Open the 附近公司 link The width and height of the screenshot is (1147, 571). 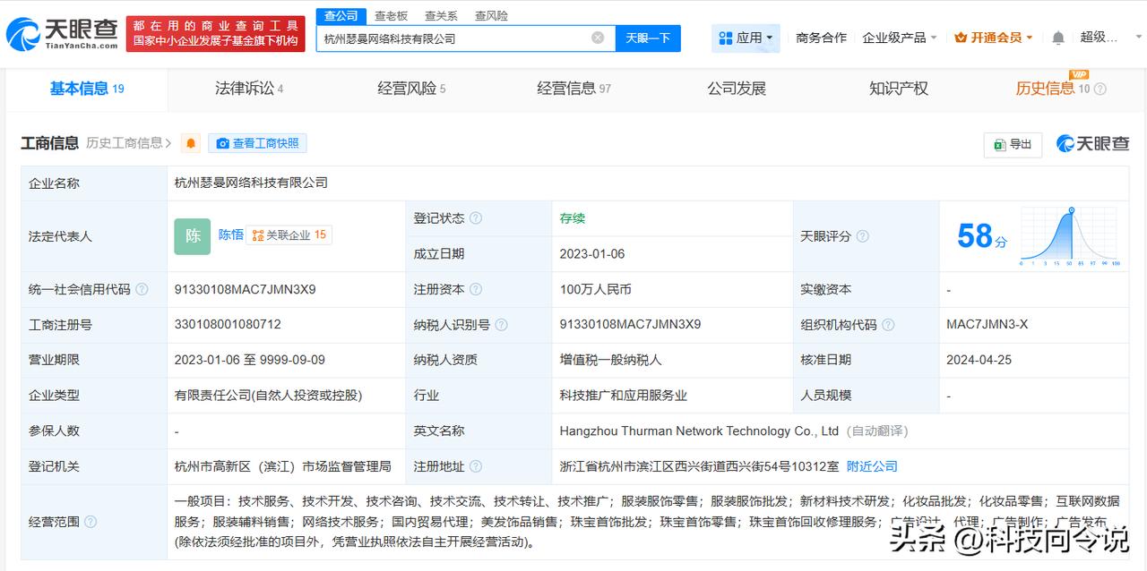pos(872,466)
